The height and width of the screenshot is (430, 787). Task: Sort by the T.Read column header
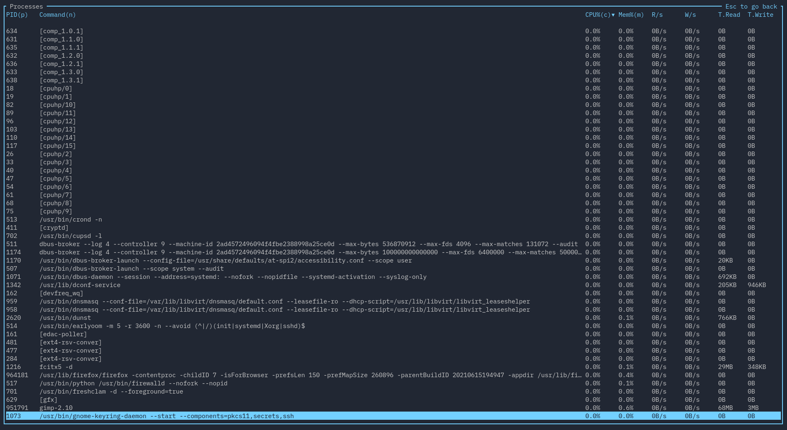728,15
